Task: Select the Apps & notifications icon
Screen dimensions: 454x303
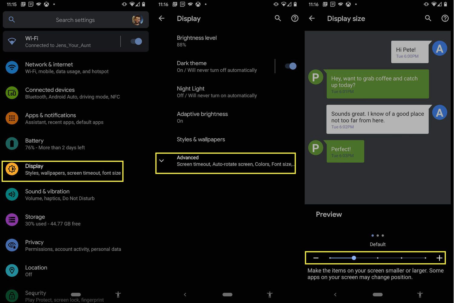Action: (12, 118)
